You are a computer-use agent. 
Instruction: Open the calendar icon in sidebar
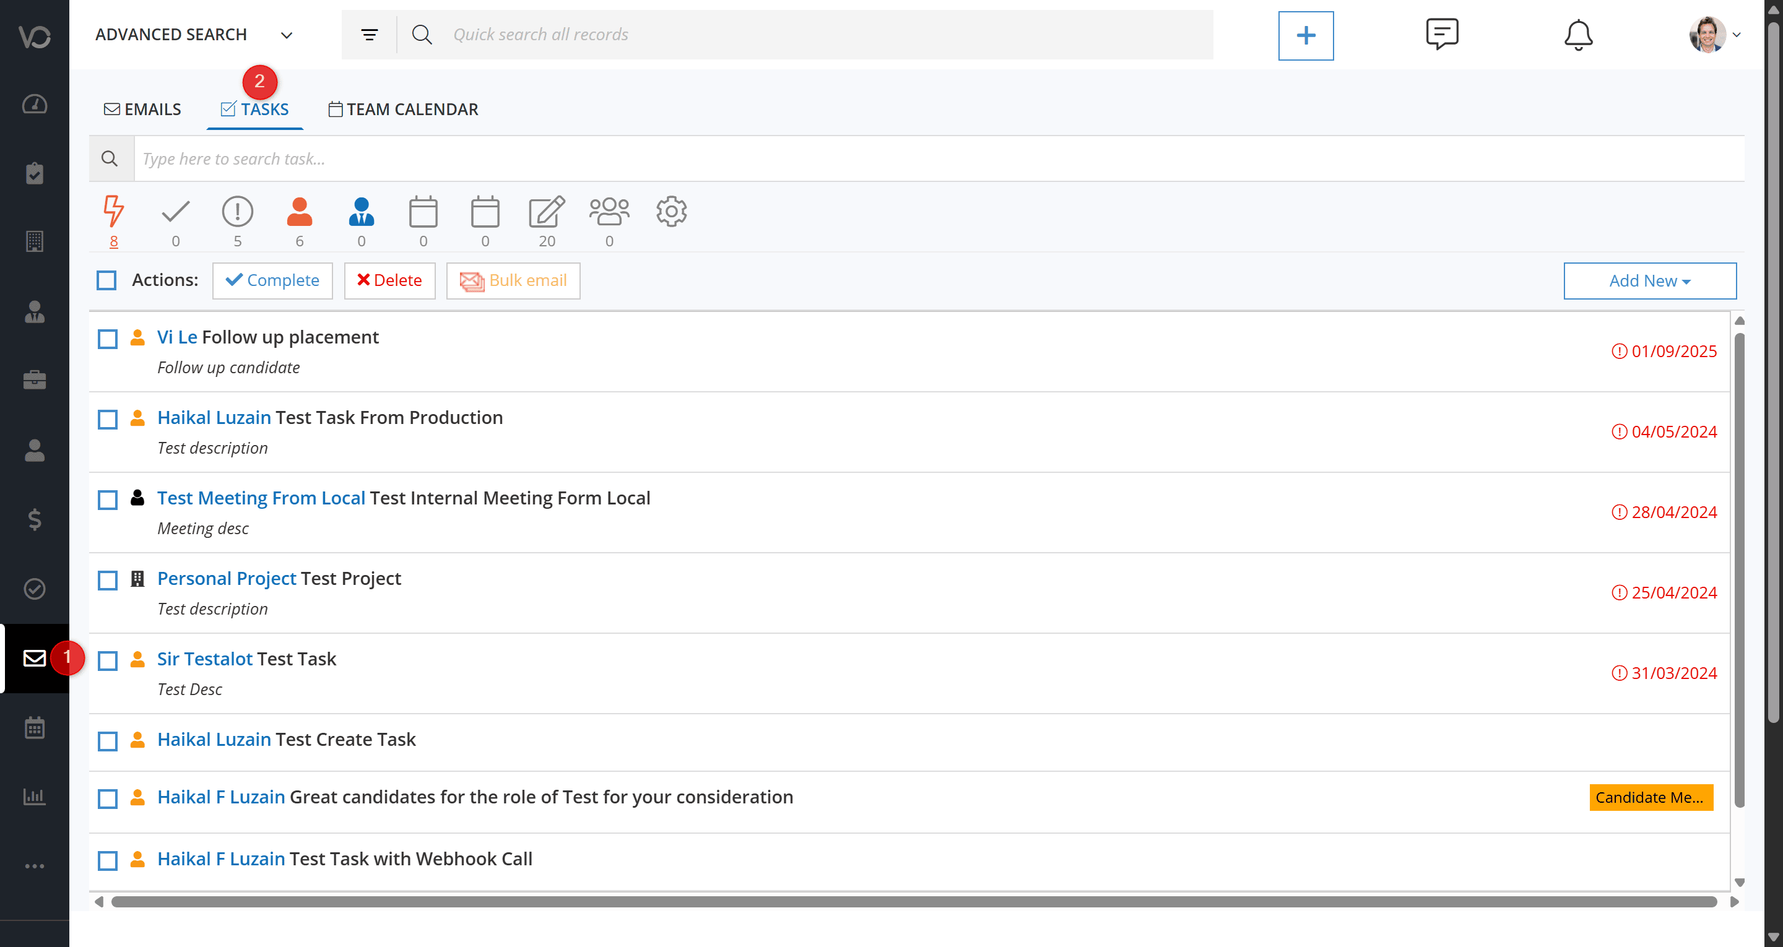point(35,727)
